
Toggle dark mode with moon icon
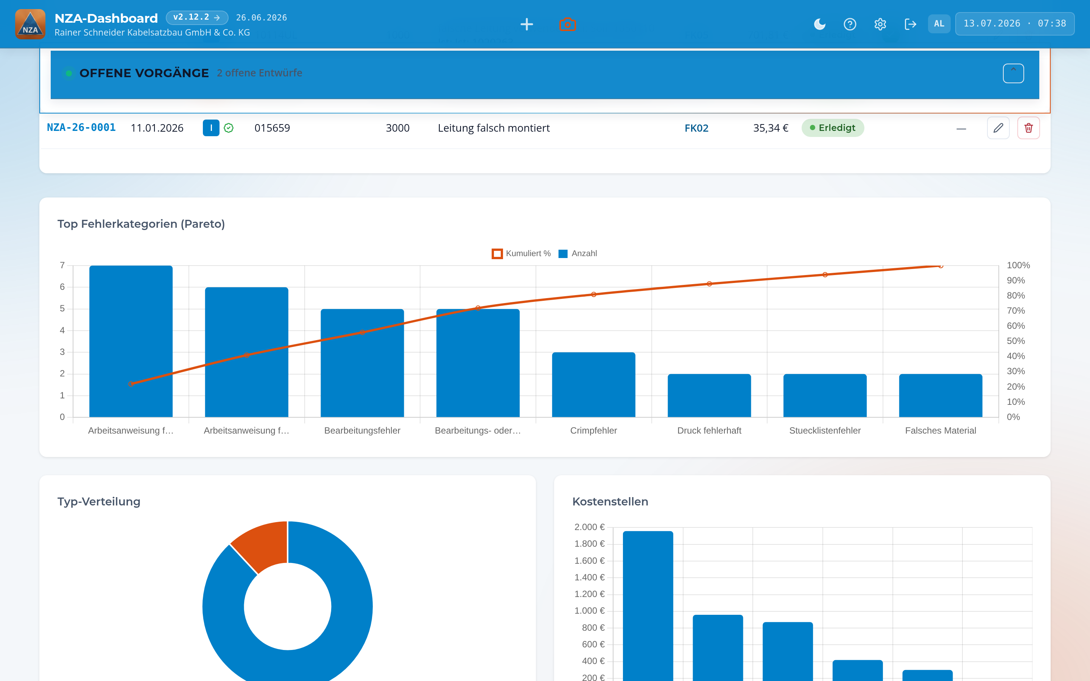(x=819, y=24)
